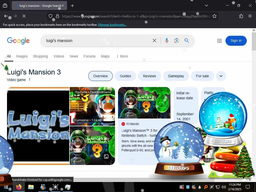Switch to the Forums tab
The height and width of the screenshot is (192, 256).
click(x=89, y=56)
